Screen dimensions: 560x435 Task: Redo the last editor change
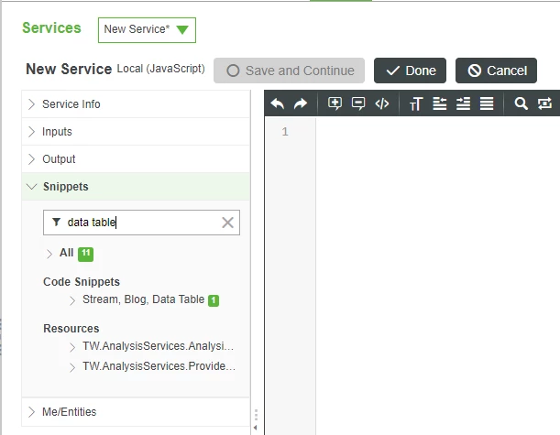click(301, 103)
